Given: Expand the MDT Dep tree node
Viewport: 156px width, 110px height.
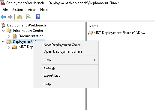Looking at the screenshot, I should (x=9, y=47).
